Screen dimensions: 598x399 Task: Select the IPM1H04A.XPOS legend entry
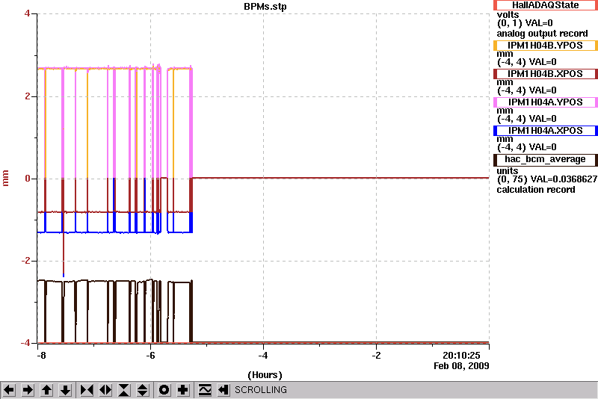pos(546,131)
